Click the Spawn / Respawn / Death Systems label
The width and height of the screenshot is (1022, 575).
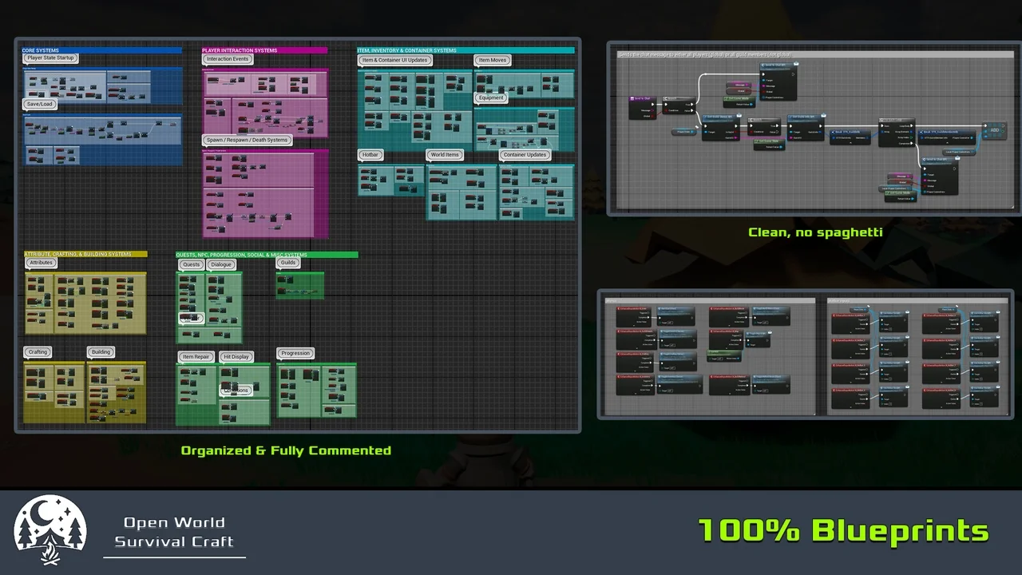click(x=248, y=140)
